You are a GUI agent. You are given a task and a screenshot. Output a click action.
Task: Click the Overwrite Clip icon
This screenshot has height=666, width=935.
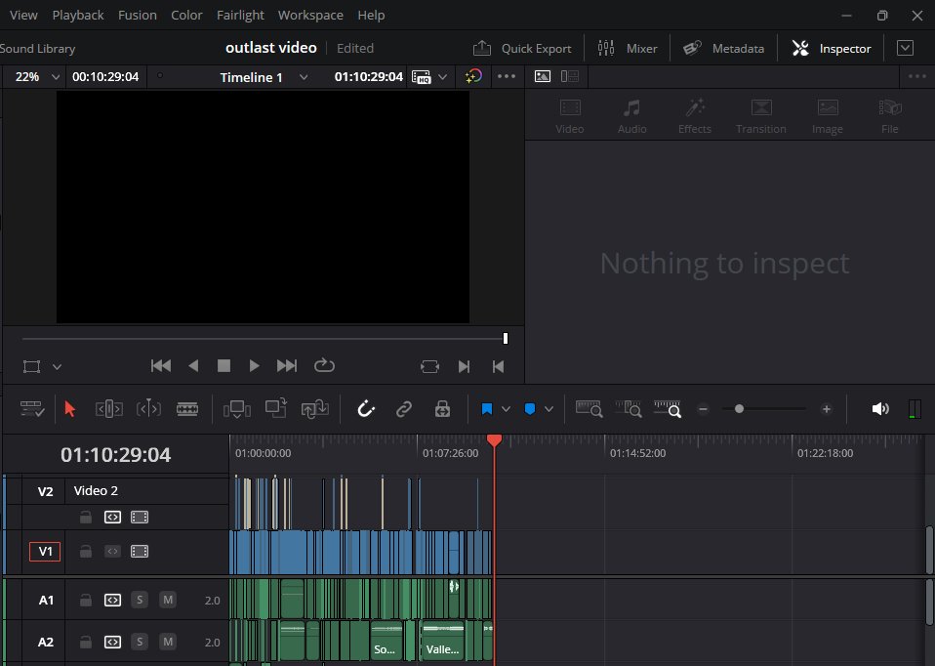[276, 409]
